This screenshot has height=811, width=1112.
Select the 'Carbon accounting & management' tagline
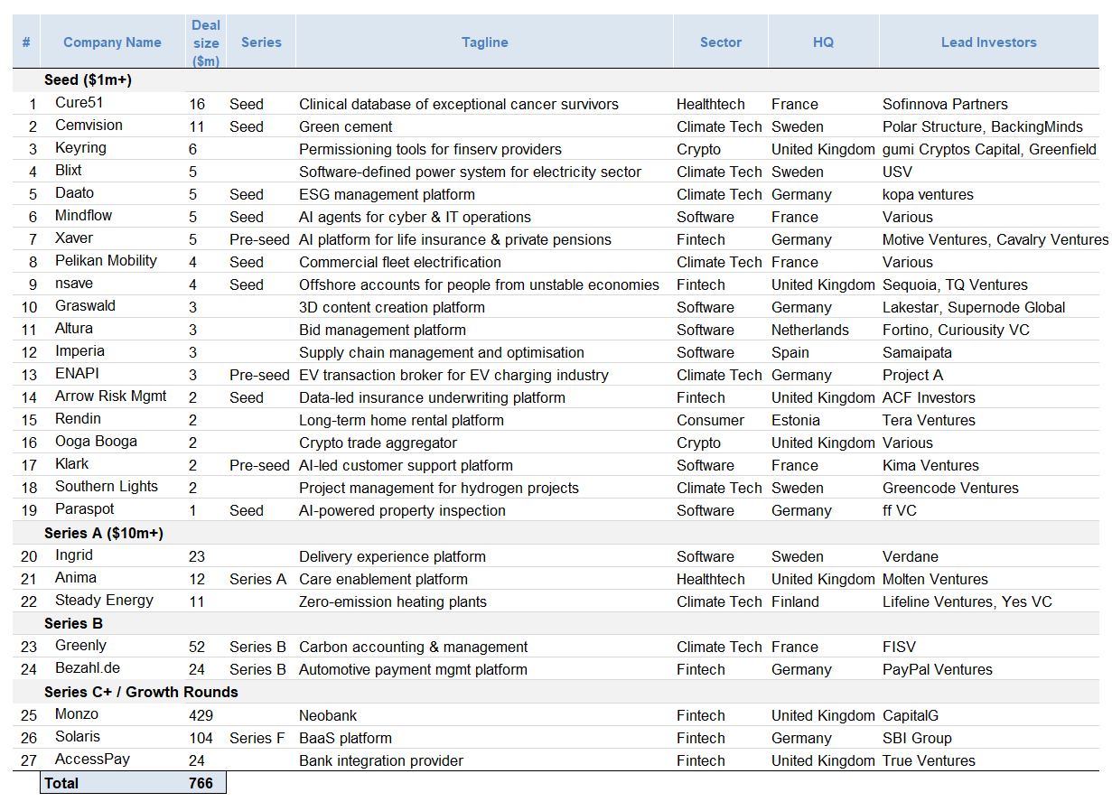(x=414, y=647)
